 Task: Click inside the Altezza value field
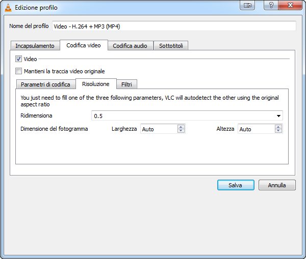[x=256, y=129]
